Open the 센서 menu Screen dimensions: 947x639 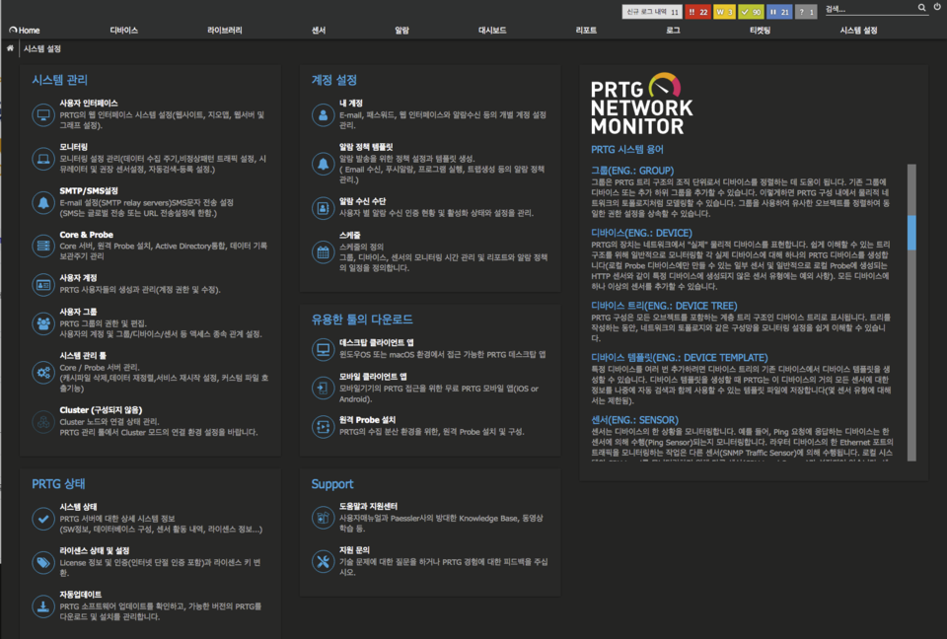tap(319, 31)
